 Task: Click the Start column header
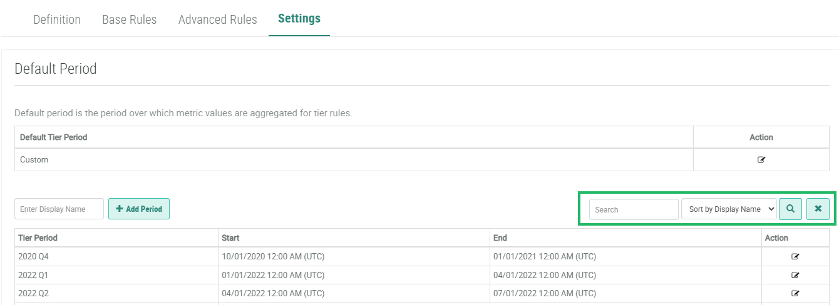coord(230,237)
